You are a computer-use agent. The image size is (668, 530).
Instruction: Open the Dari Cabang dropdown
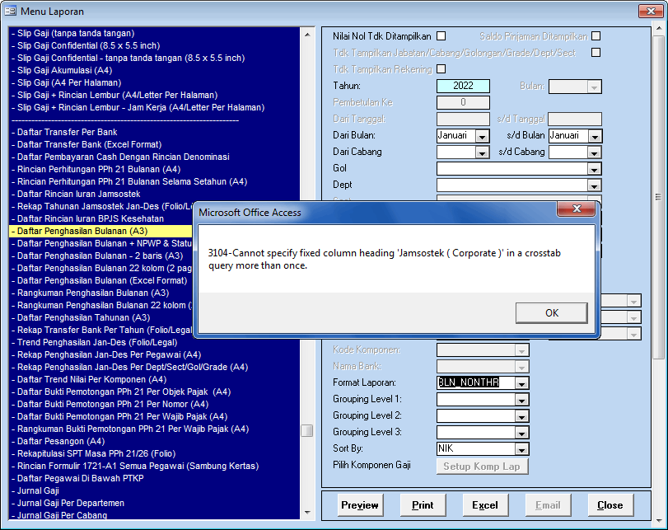point(482,152)
